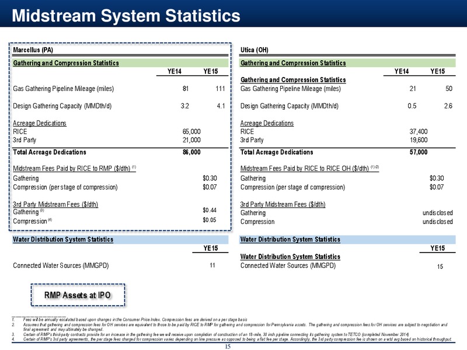Click Marcellus 3rd party gathering fee $0.44

tap(210, 210)
